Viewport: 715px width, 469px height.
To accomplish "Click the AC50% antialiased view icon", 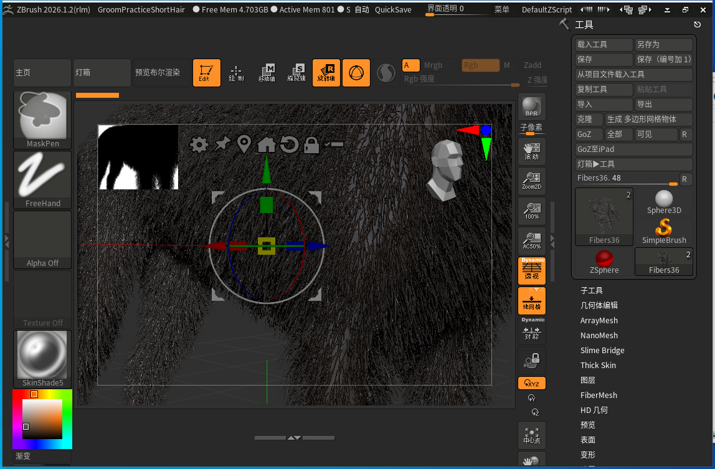I will pyautogui.click(x=531, y=240).
